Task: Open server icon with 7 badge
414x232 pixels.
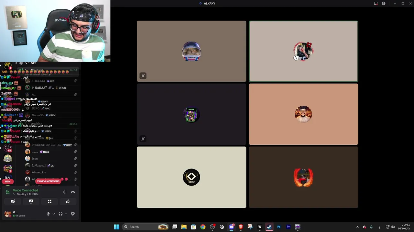Action: point(8,169)
